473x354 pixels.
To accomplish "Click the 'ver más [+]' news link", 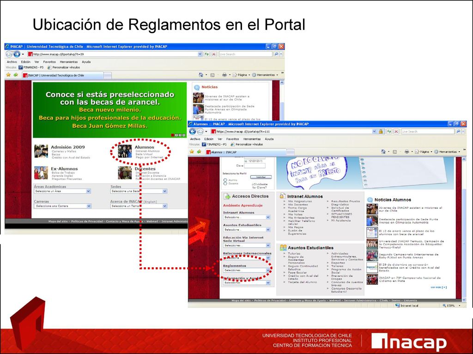I will coord(439,287).
